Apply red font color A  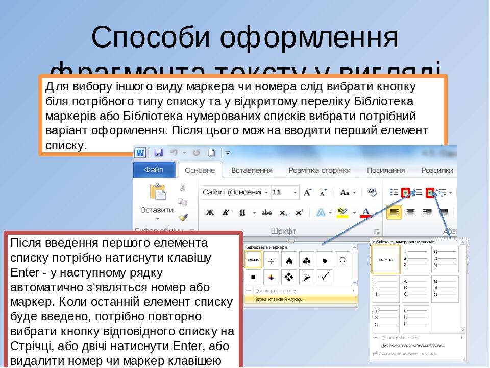365,213
